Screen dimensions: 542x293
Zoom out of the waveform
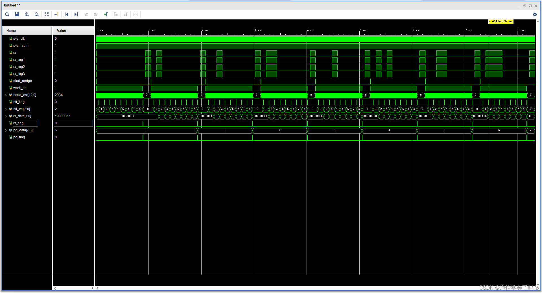(37, 14)
